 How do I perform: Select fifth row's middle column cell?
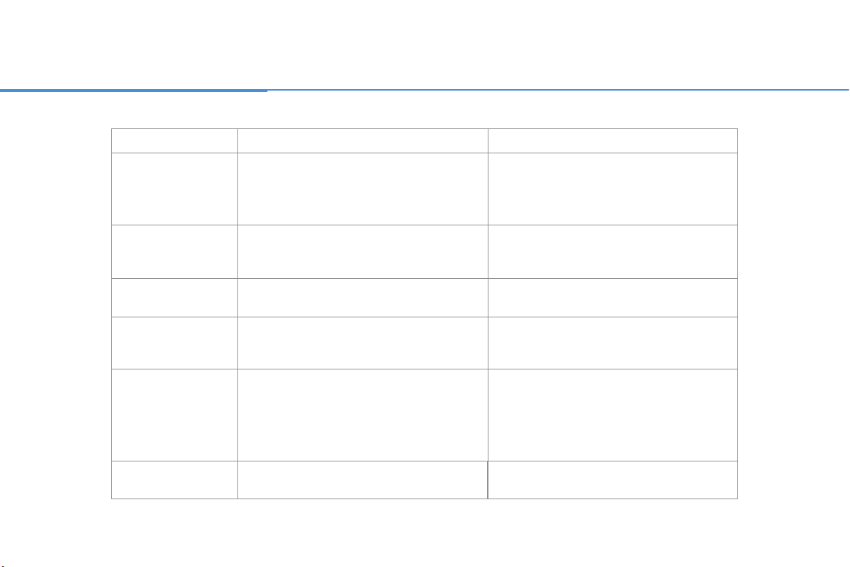tap(363, 343)
